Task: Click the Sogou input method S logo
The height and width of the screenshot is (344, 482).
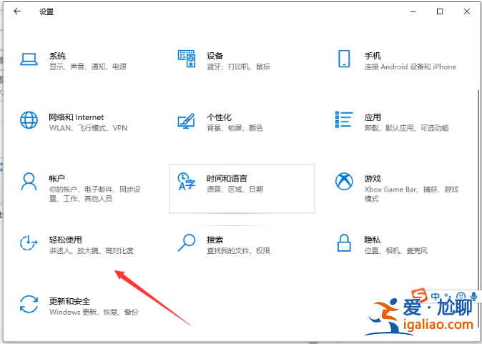Action: tap(420, 296)
